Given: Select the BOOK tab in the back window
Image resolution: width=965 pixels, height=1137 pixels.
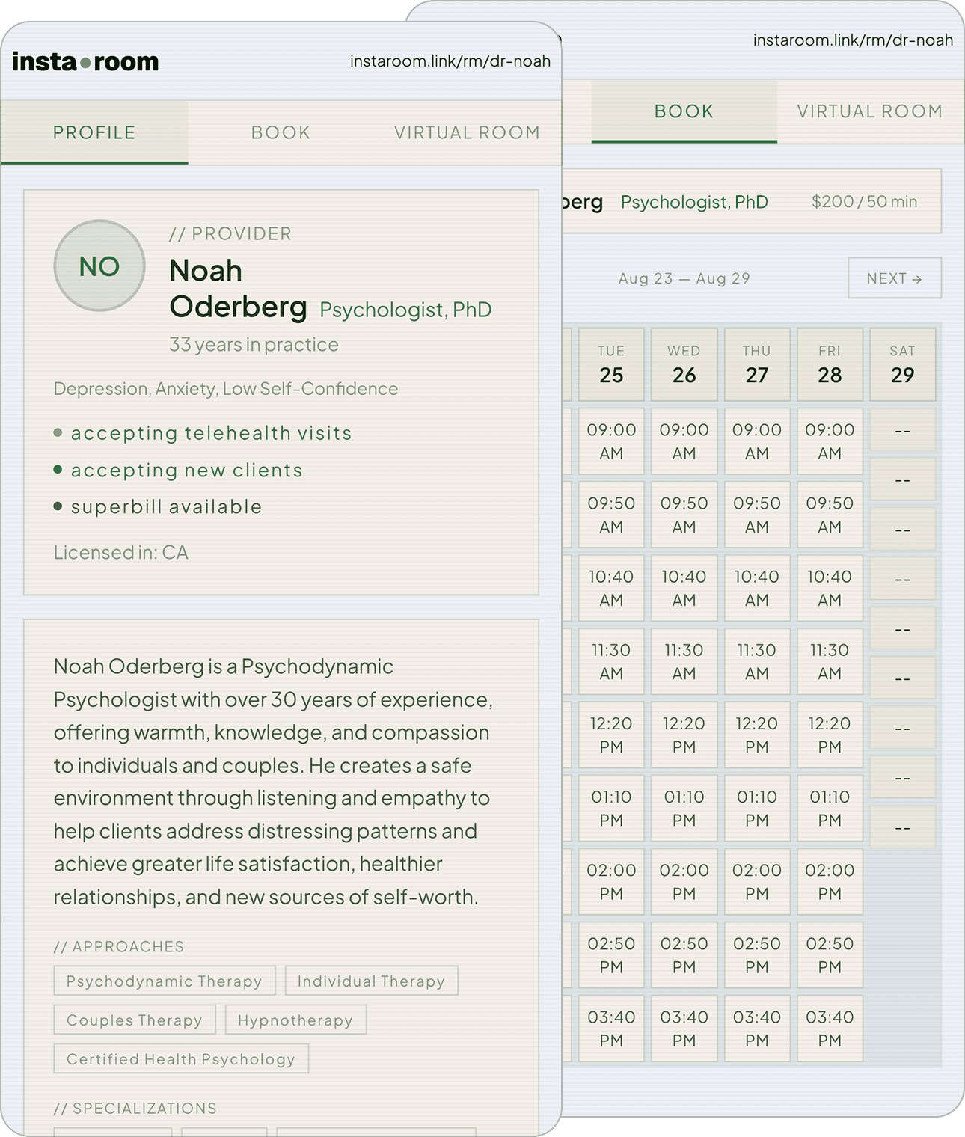Looking at the screenshot, I should pyautogui.click(x=684, y=111).
